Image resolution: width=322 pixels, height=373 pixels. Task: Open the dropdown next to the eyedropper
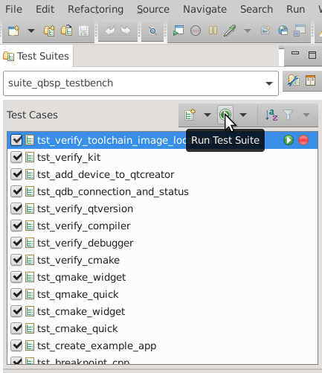(x=248, y=31)
